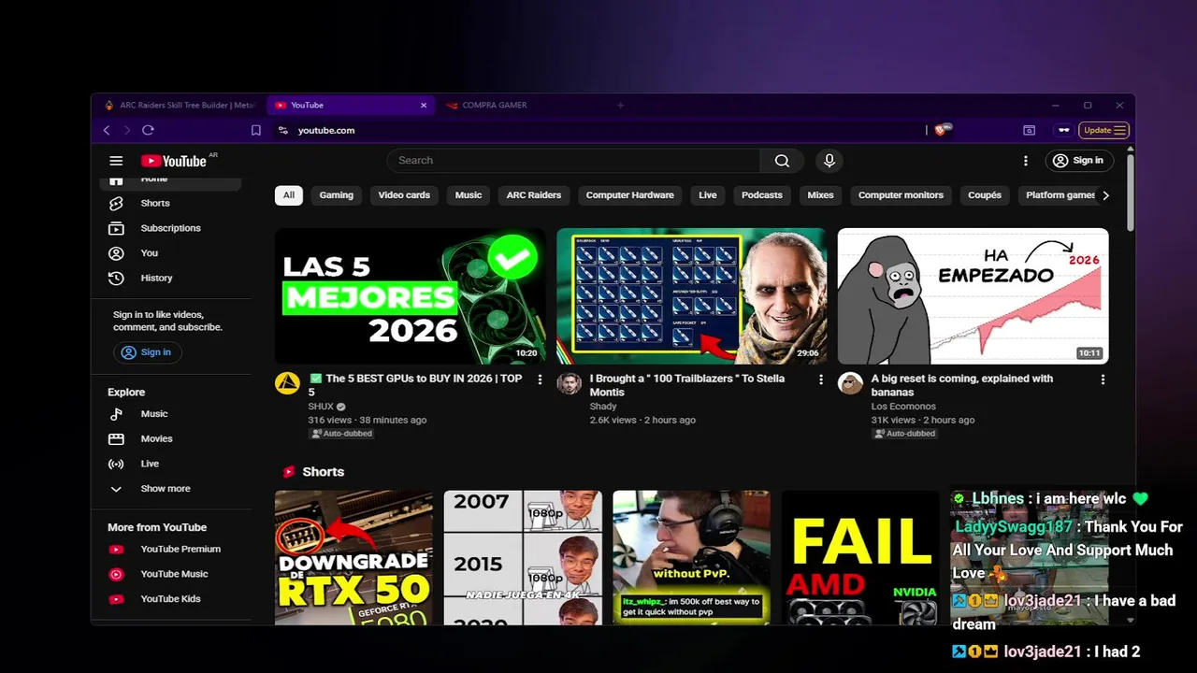Click the Los Ecomonos channel name
Image resolution: width=1197 pixels, height=673 pixels.
pos(903,407)
